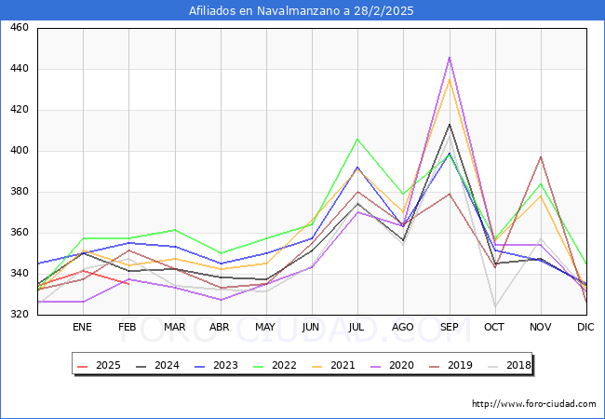Select the 2021 legend label

[x=343, y=365]
